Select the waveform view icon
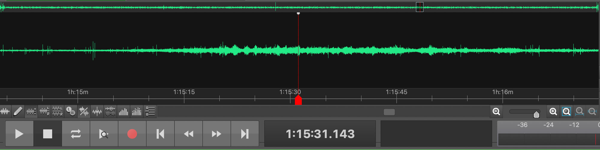Screen dimensions: 600x150 point(5,112)
